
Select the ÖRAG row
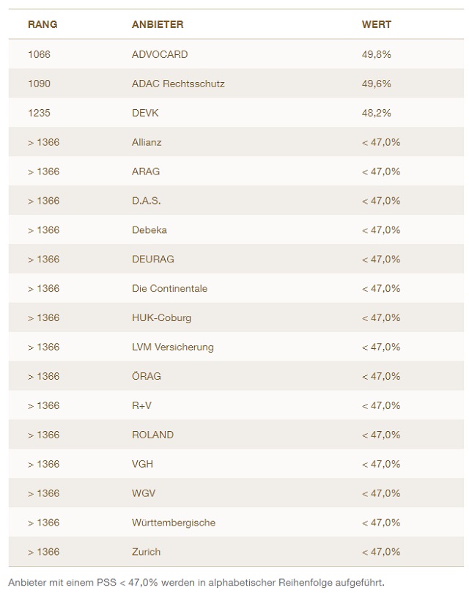pyautogui.click(x=147, y=377)
